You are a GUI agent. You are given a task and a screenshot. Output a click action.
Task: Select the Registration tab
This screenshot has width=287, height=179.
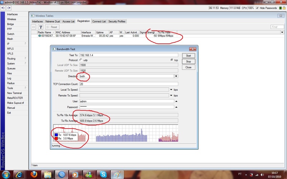[x=84, y=21]
